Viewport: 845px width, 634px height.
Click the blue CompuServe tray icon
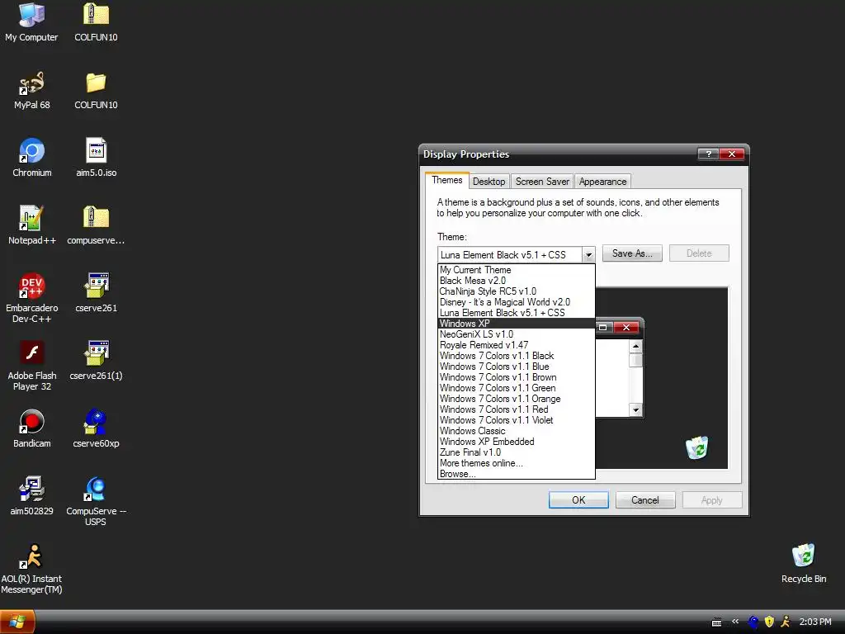pyautogui.click(x=753, y=622)
